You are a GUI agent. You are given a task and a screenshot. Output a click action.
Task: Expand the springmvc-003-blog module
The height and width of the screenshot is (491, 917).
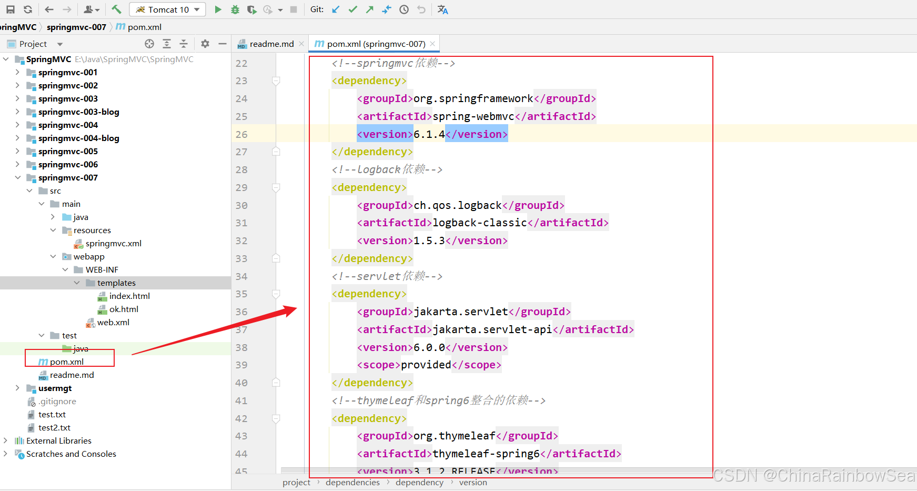click(x=17, y=112)
